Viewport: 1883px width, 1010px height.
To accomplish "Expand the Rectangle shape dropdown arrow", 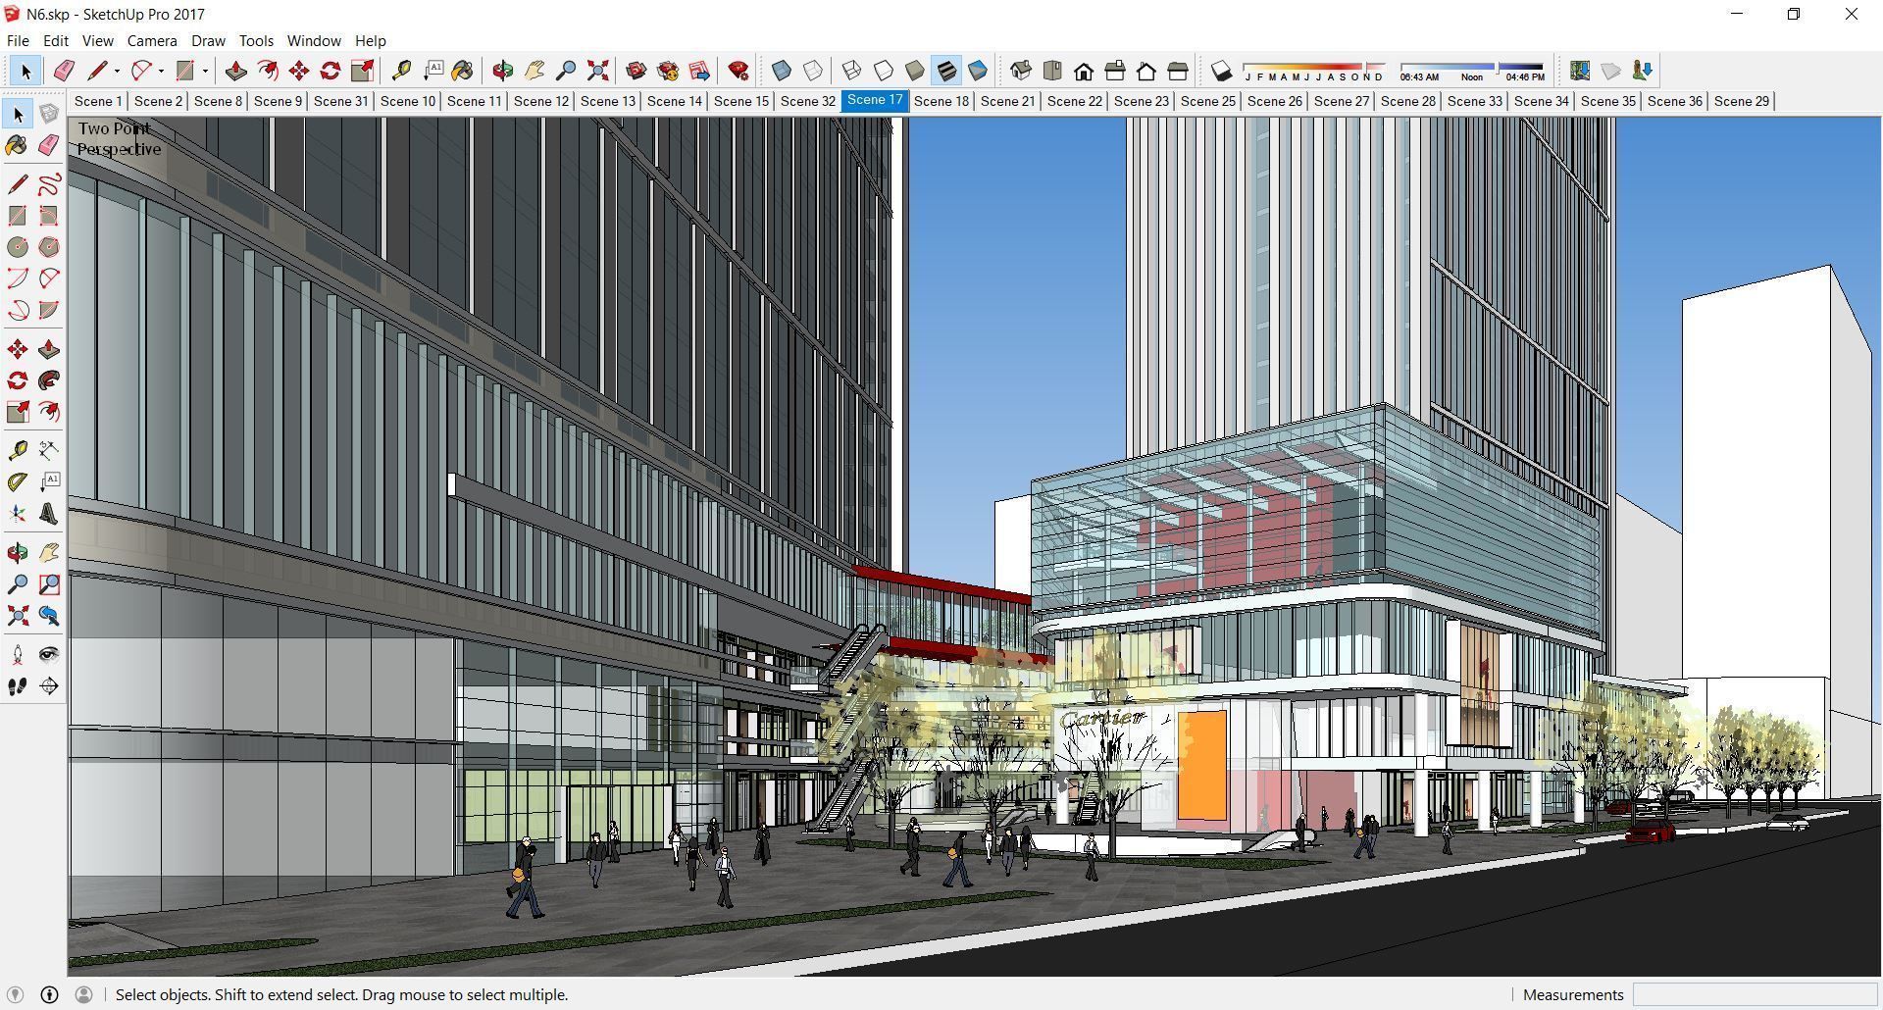I will click(205, 71).
